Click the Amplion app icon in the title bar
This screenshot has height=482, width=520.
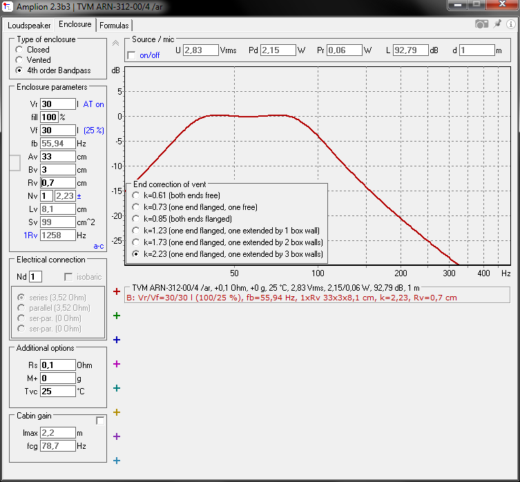point(8,6)
